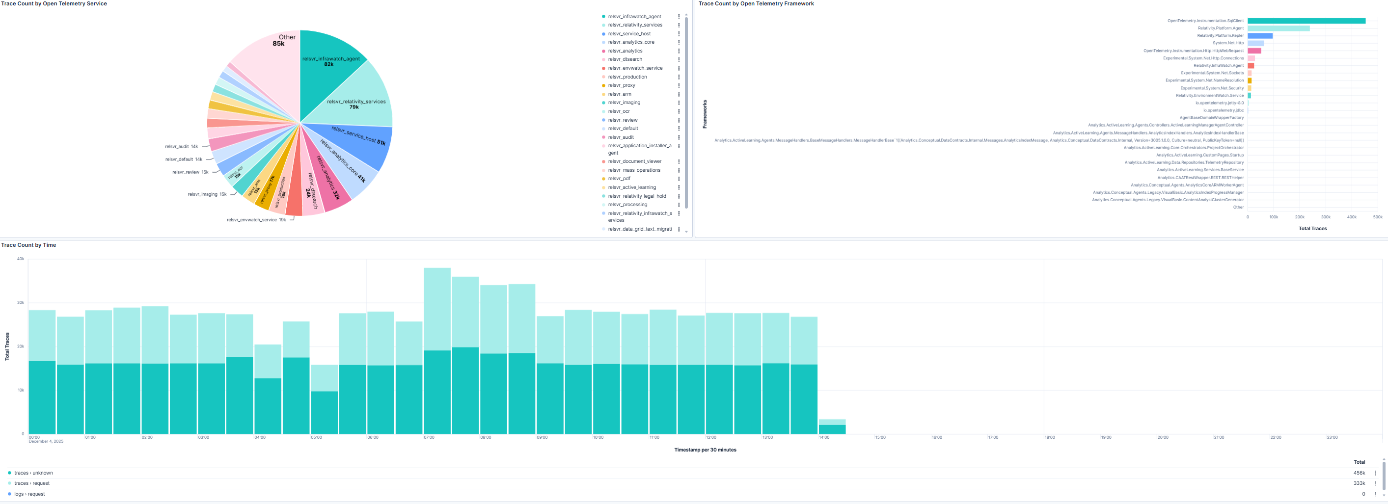
Task: Click the ⋮ icon beside relsvr_dtsearch
Action: [x=678, y=59]
